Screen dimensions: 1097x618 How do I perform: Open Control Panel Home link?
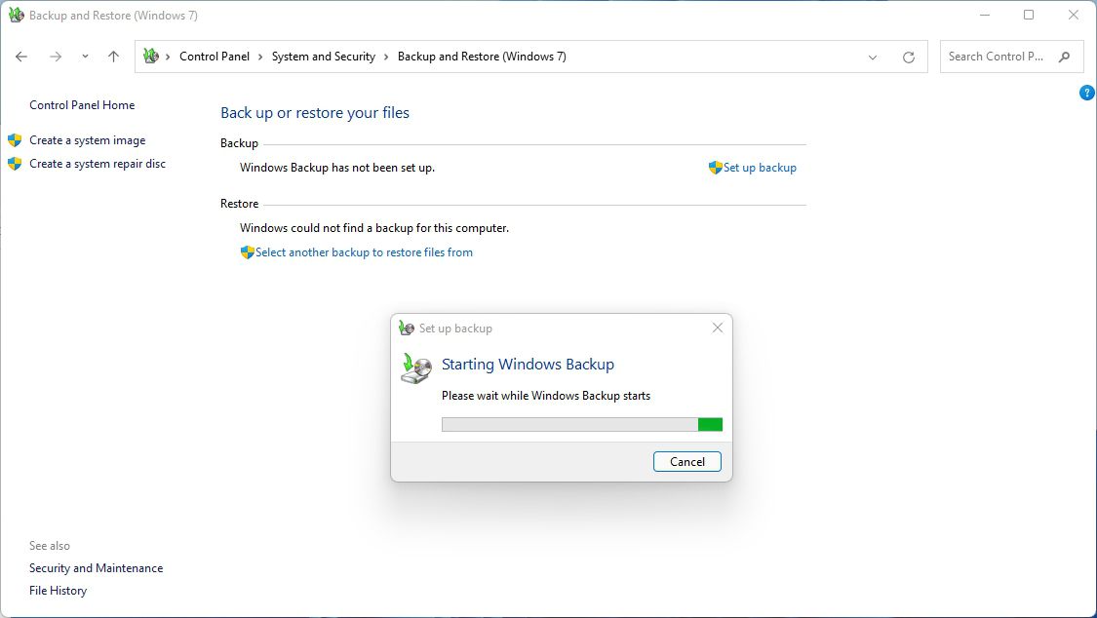82,105
